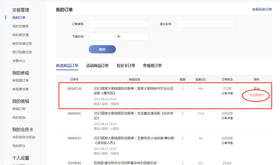This screenshot has width=280, height=165.
Task: Open the 下单时间 end date field
Action: coord(135,37)
